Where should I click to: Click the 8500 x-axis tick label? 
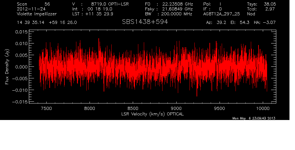[x=133, y=108]
